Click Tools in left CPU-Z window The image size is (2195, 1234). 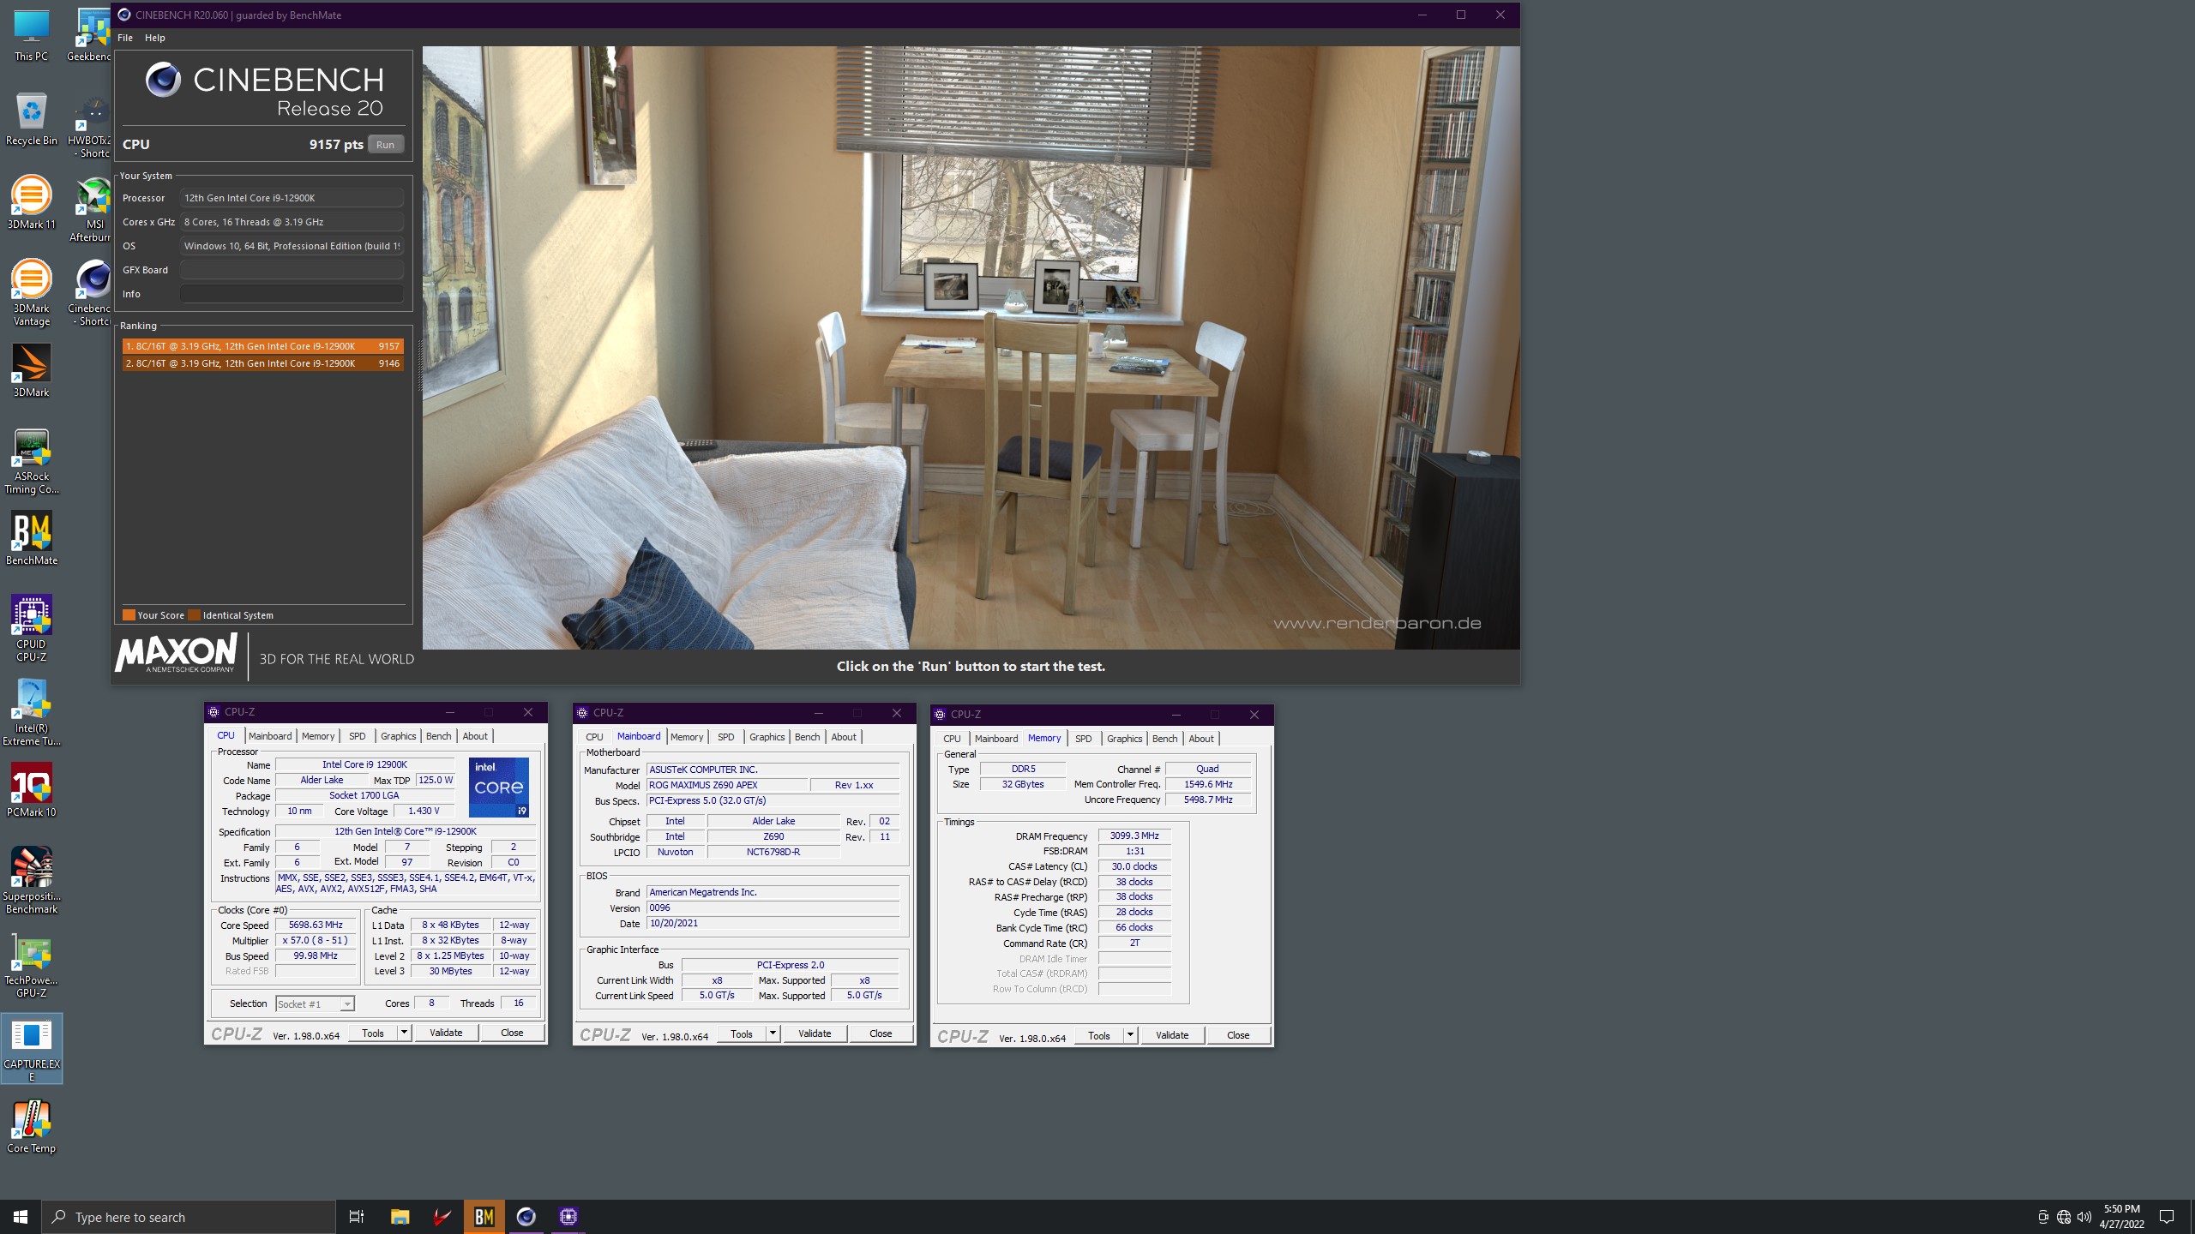[373, 1033]
